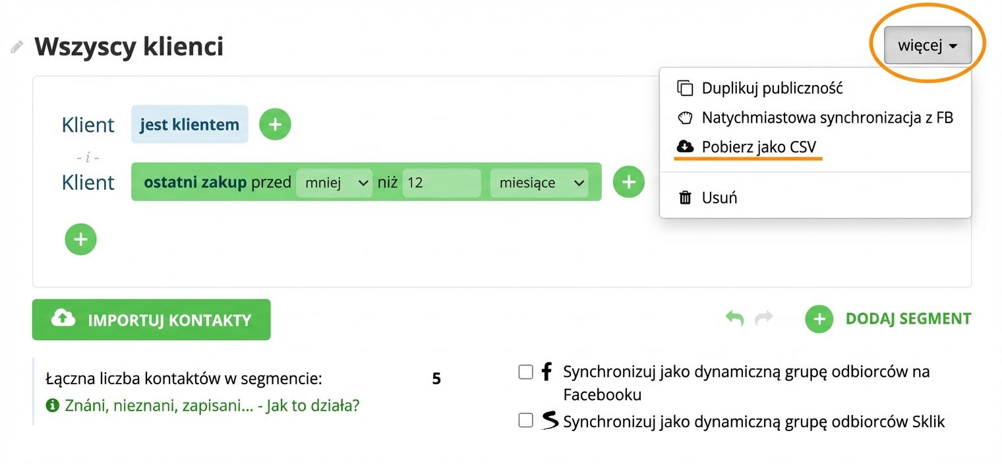Enable Facebook dynamic audience sync checkbox
The width and height of the screenshot is (1002, 464).
(x=525, y=372)
